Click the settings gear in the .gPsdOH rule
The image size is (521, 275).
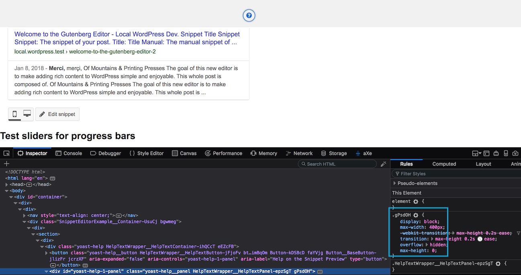coord(416,215)
